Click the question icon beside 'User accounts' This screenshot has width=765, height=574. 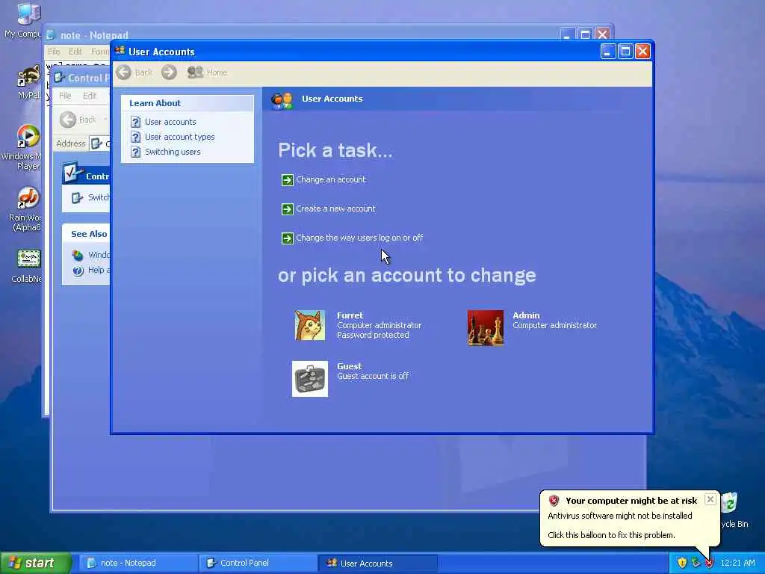click(136, 122)
